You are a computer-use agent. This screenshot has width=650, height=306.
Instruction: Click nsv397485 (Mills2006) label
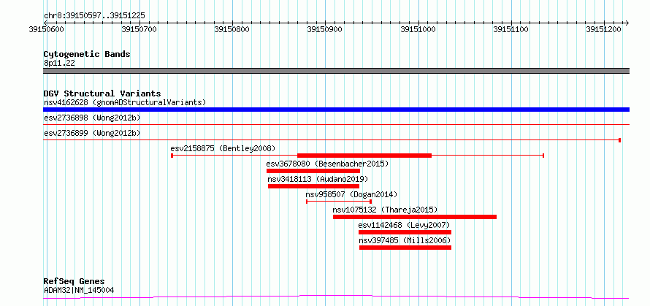pos(405,240)
